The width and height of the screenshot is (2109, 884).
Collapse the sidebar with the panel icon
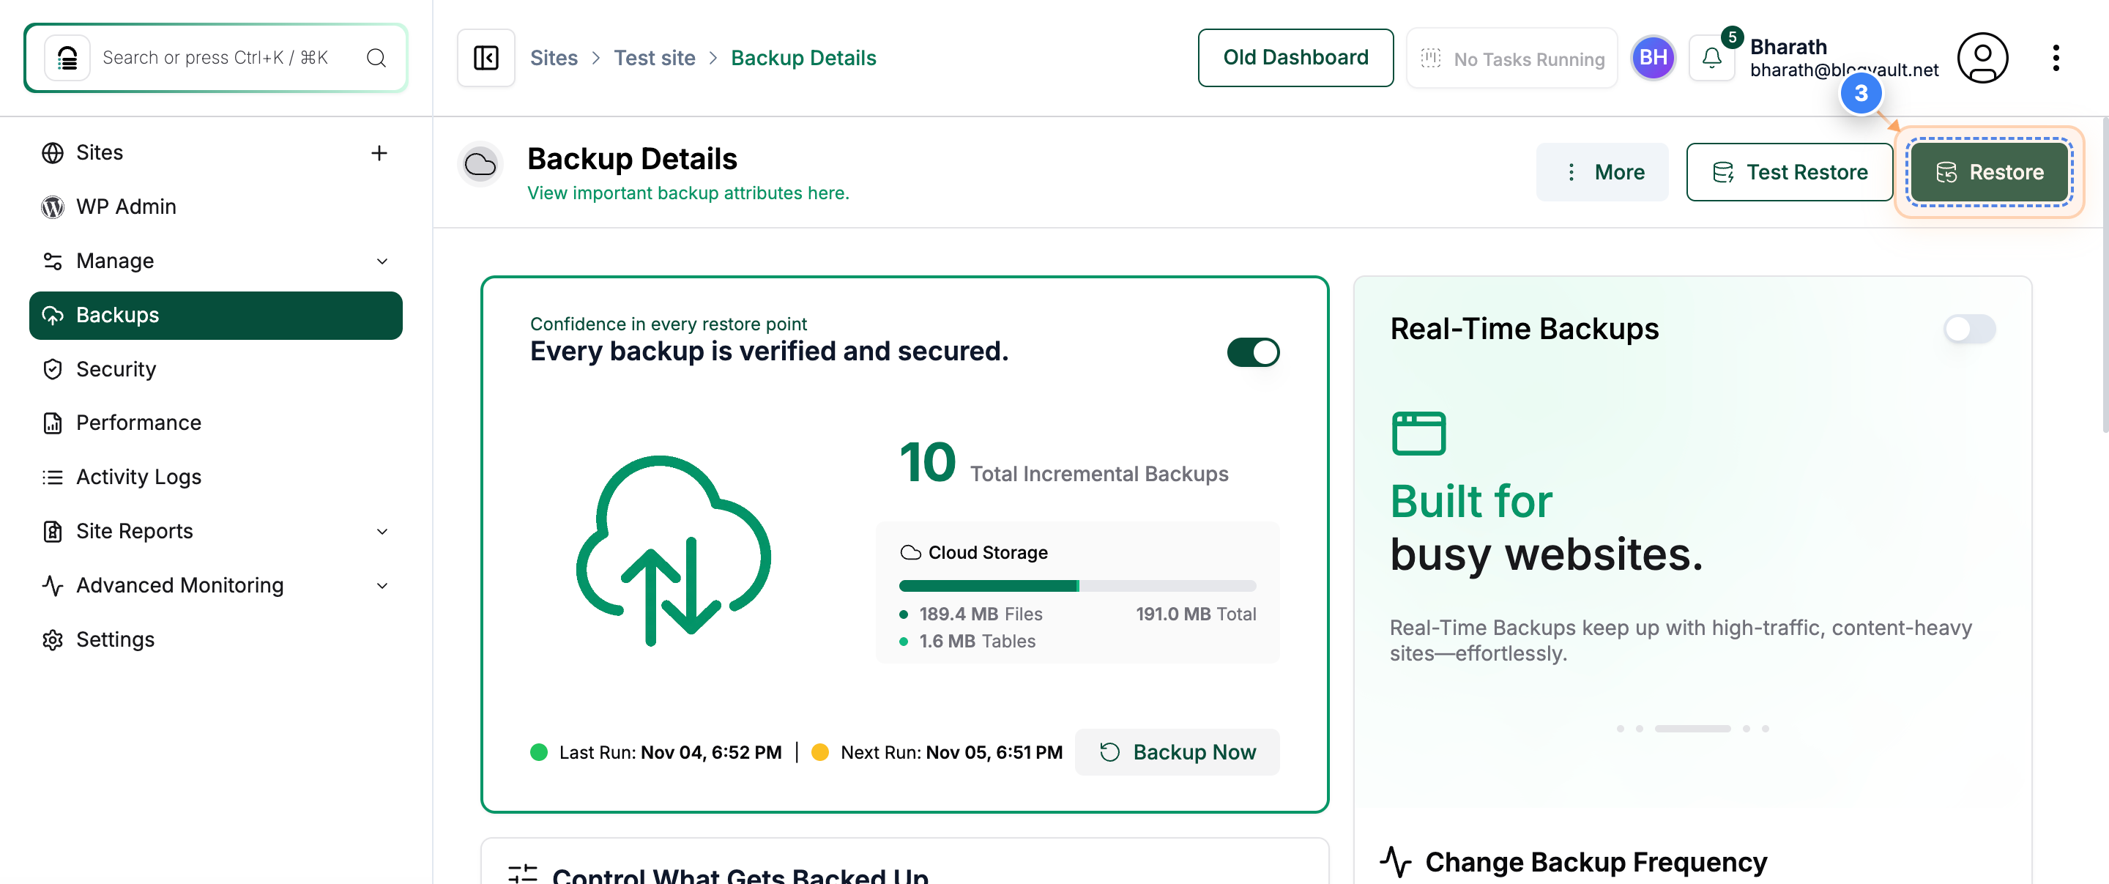coord(486,57)
